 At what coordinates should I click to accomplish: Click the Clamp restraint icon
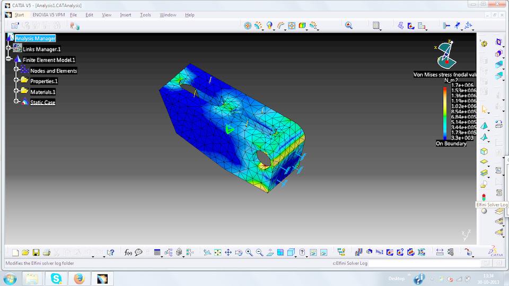click(x=446, y=25)
